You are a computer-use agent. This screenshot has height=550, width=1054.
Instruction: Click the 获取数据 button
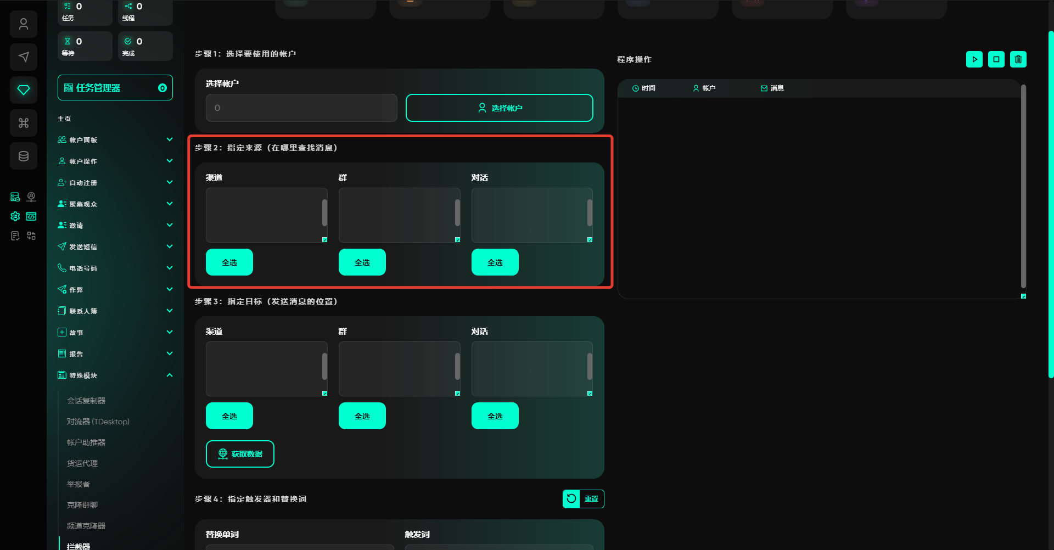tap(240, 454)
